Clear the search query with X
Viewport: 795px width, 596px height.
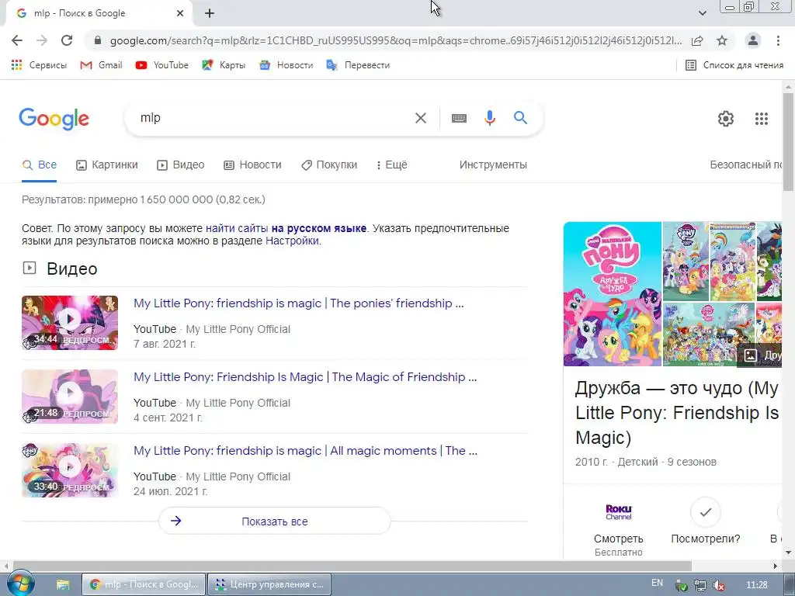(x=420, y=118)
